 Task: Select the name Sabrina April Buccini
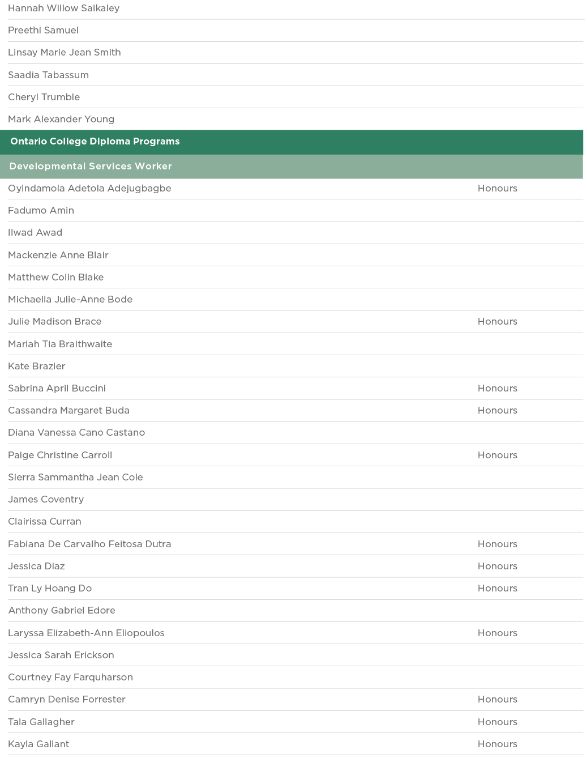[x=57, y=389]
